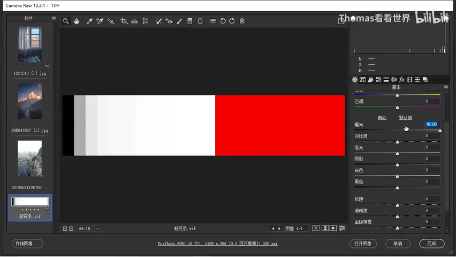The image size is (456, 257).
Task: Toggle full screen mode icon
Action: tap(341, 21)
